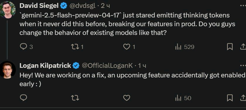The height and width of the screenshot is (110, 246).
Task: Bookmark Logan Kilpatrick's reply
Action: [230, 98]
